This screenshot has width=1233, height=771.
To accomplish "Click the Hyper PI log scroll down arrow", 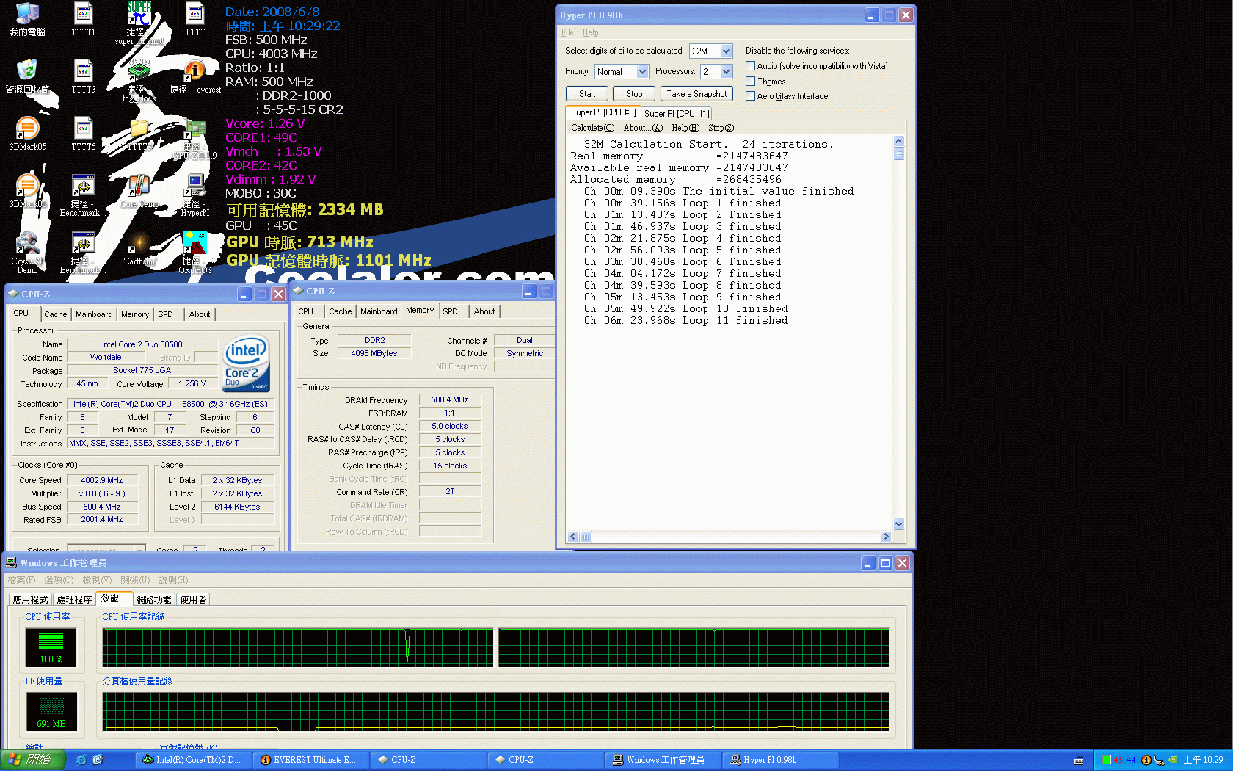I will coord(898,524).
